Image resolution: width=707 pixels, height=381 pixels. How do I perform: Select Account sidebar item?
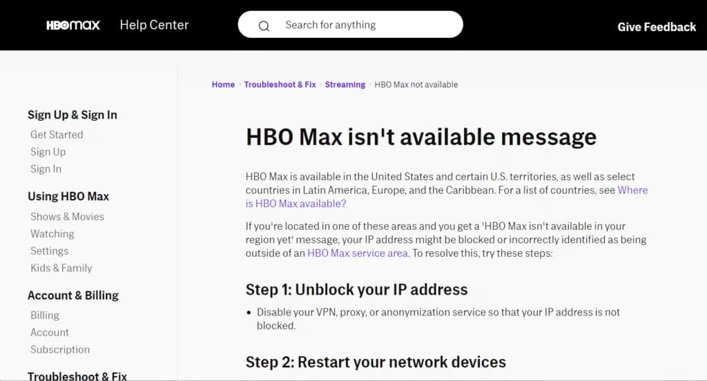50,333
